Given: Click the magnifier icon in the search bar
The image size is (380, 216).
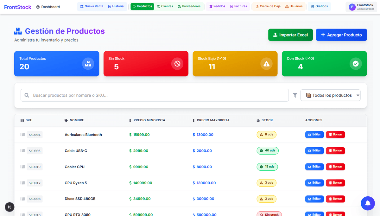Looking at the screenshot, I should [27, 95].
